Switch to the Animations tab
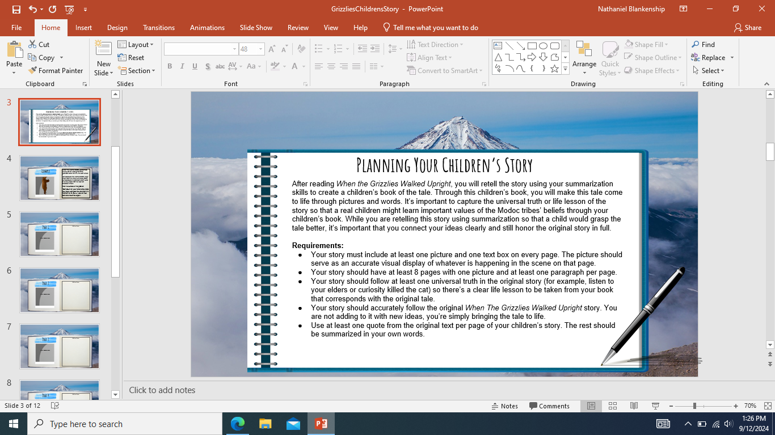Screen dimensions: 775x435 click(x=207, y=27)
